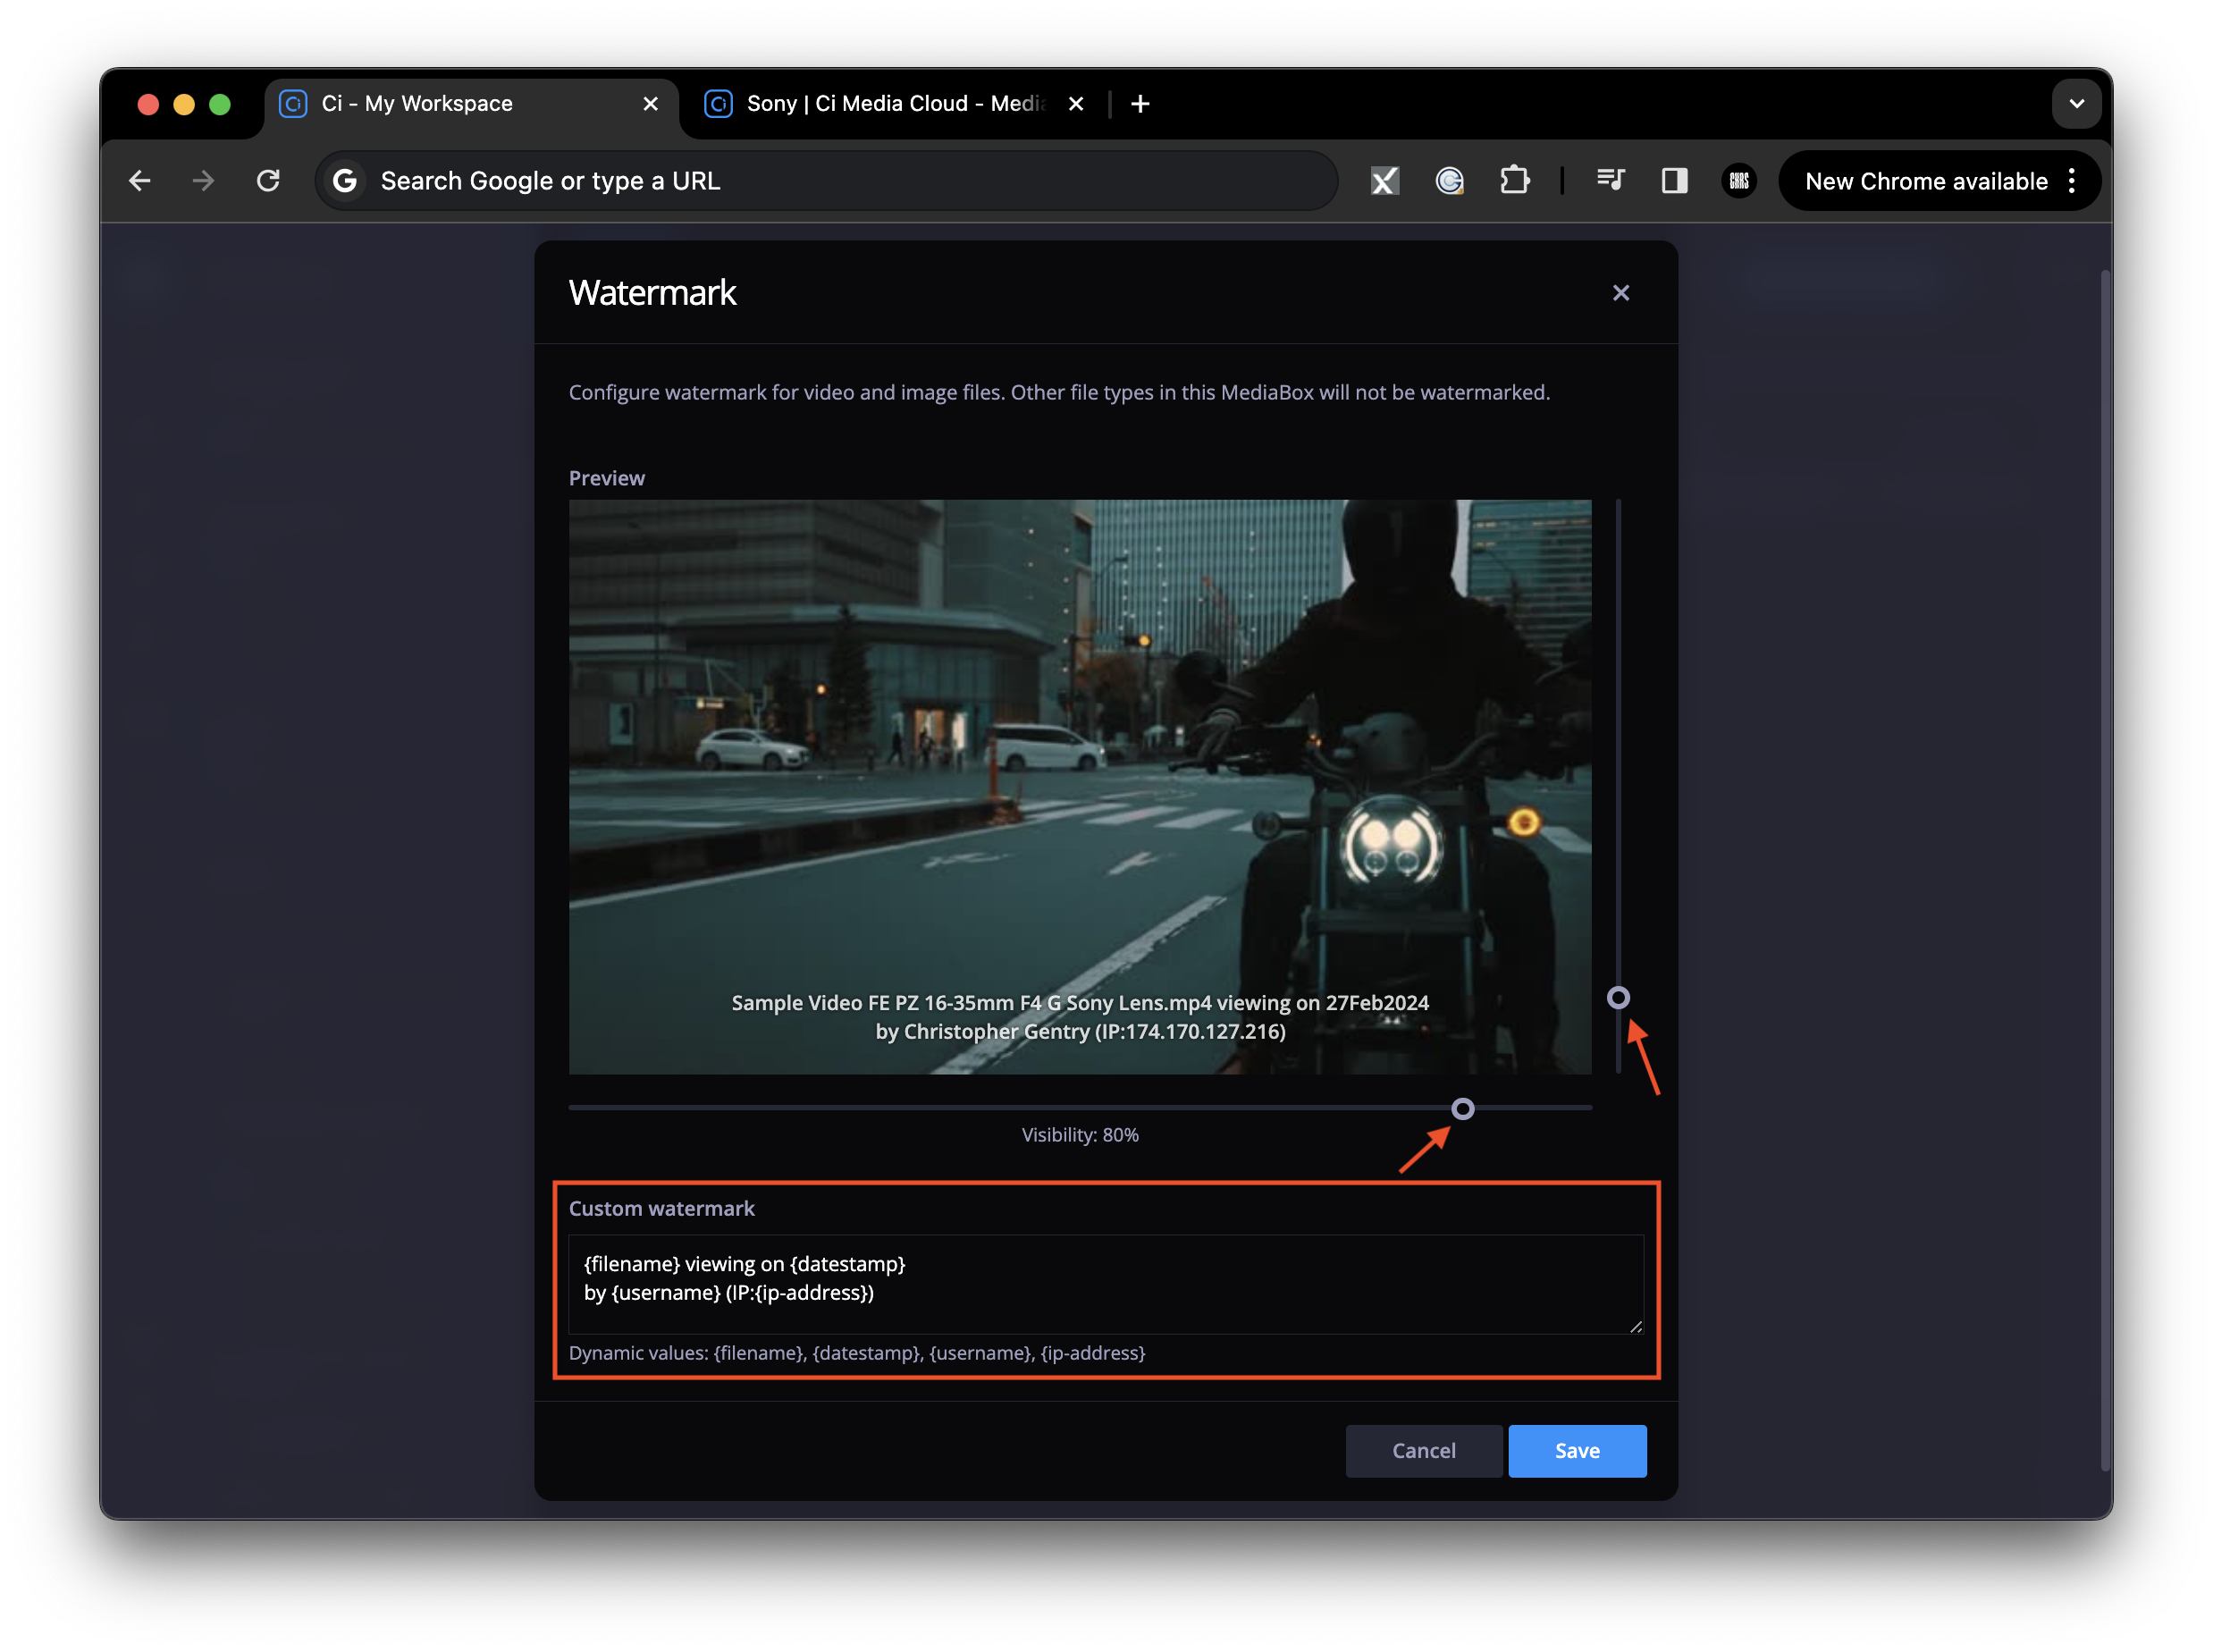Click the Custom watermark label

(661, 1208)
